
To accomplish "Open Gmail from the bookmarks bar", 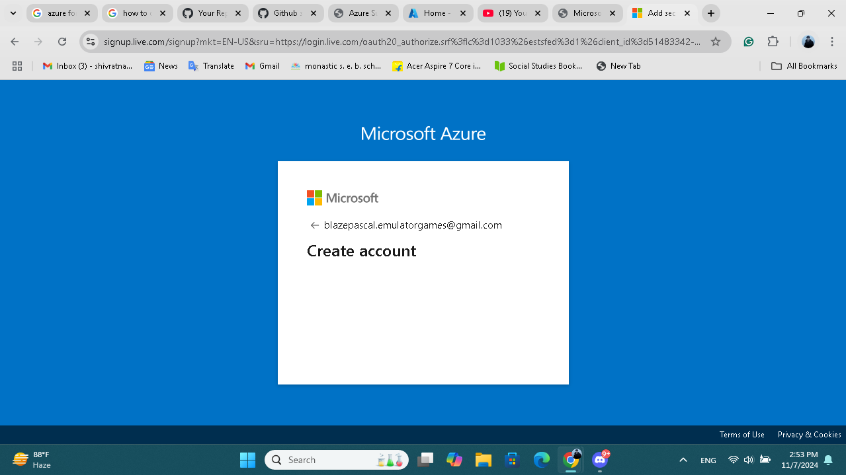I will 262,65.
